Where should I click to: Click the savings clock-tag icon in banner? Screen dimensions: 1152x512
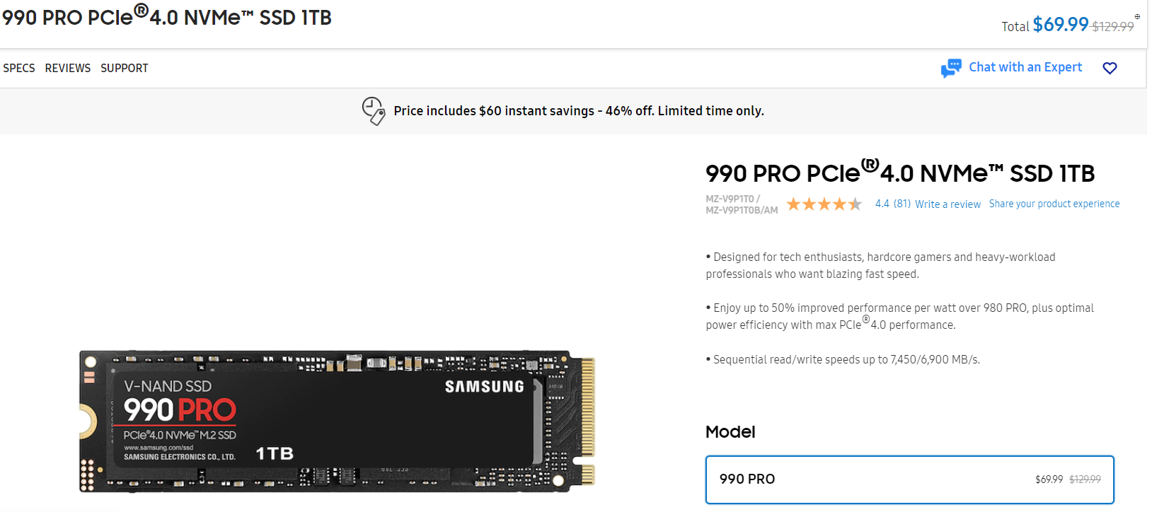click(374, 111)
